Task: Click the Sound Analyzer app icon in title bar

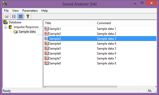Action: (x=5, y=4)
